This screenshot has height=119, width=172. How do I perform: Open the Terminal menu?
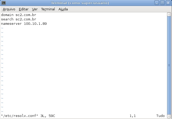point(48,9)
